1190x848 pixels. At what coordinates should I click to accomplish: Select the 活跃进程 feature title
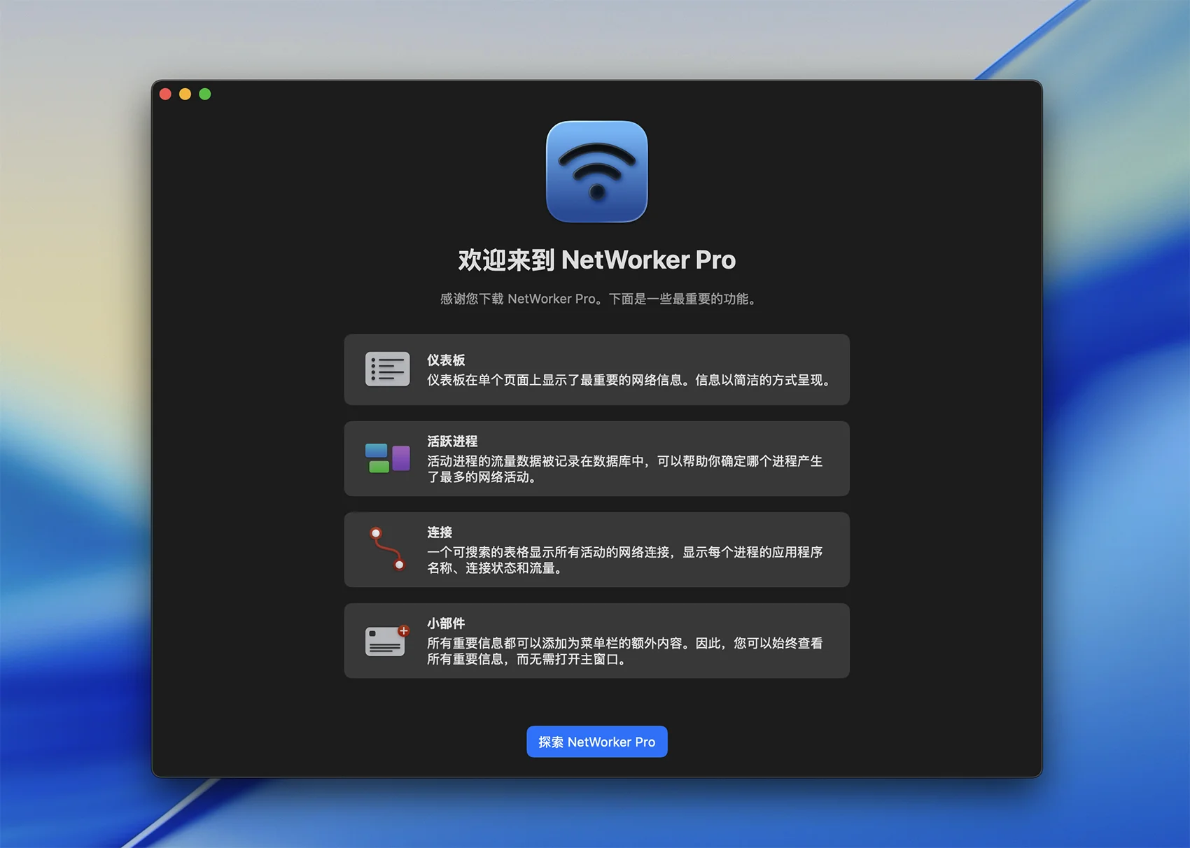pyautogui.click(x=452, y=441)
